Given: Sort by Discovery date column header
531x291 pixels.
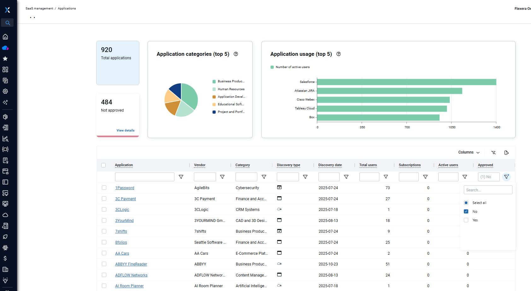Looking at the screenshot, I should click(x=330, y=165).
